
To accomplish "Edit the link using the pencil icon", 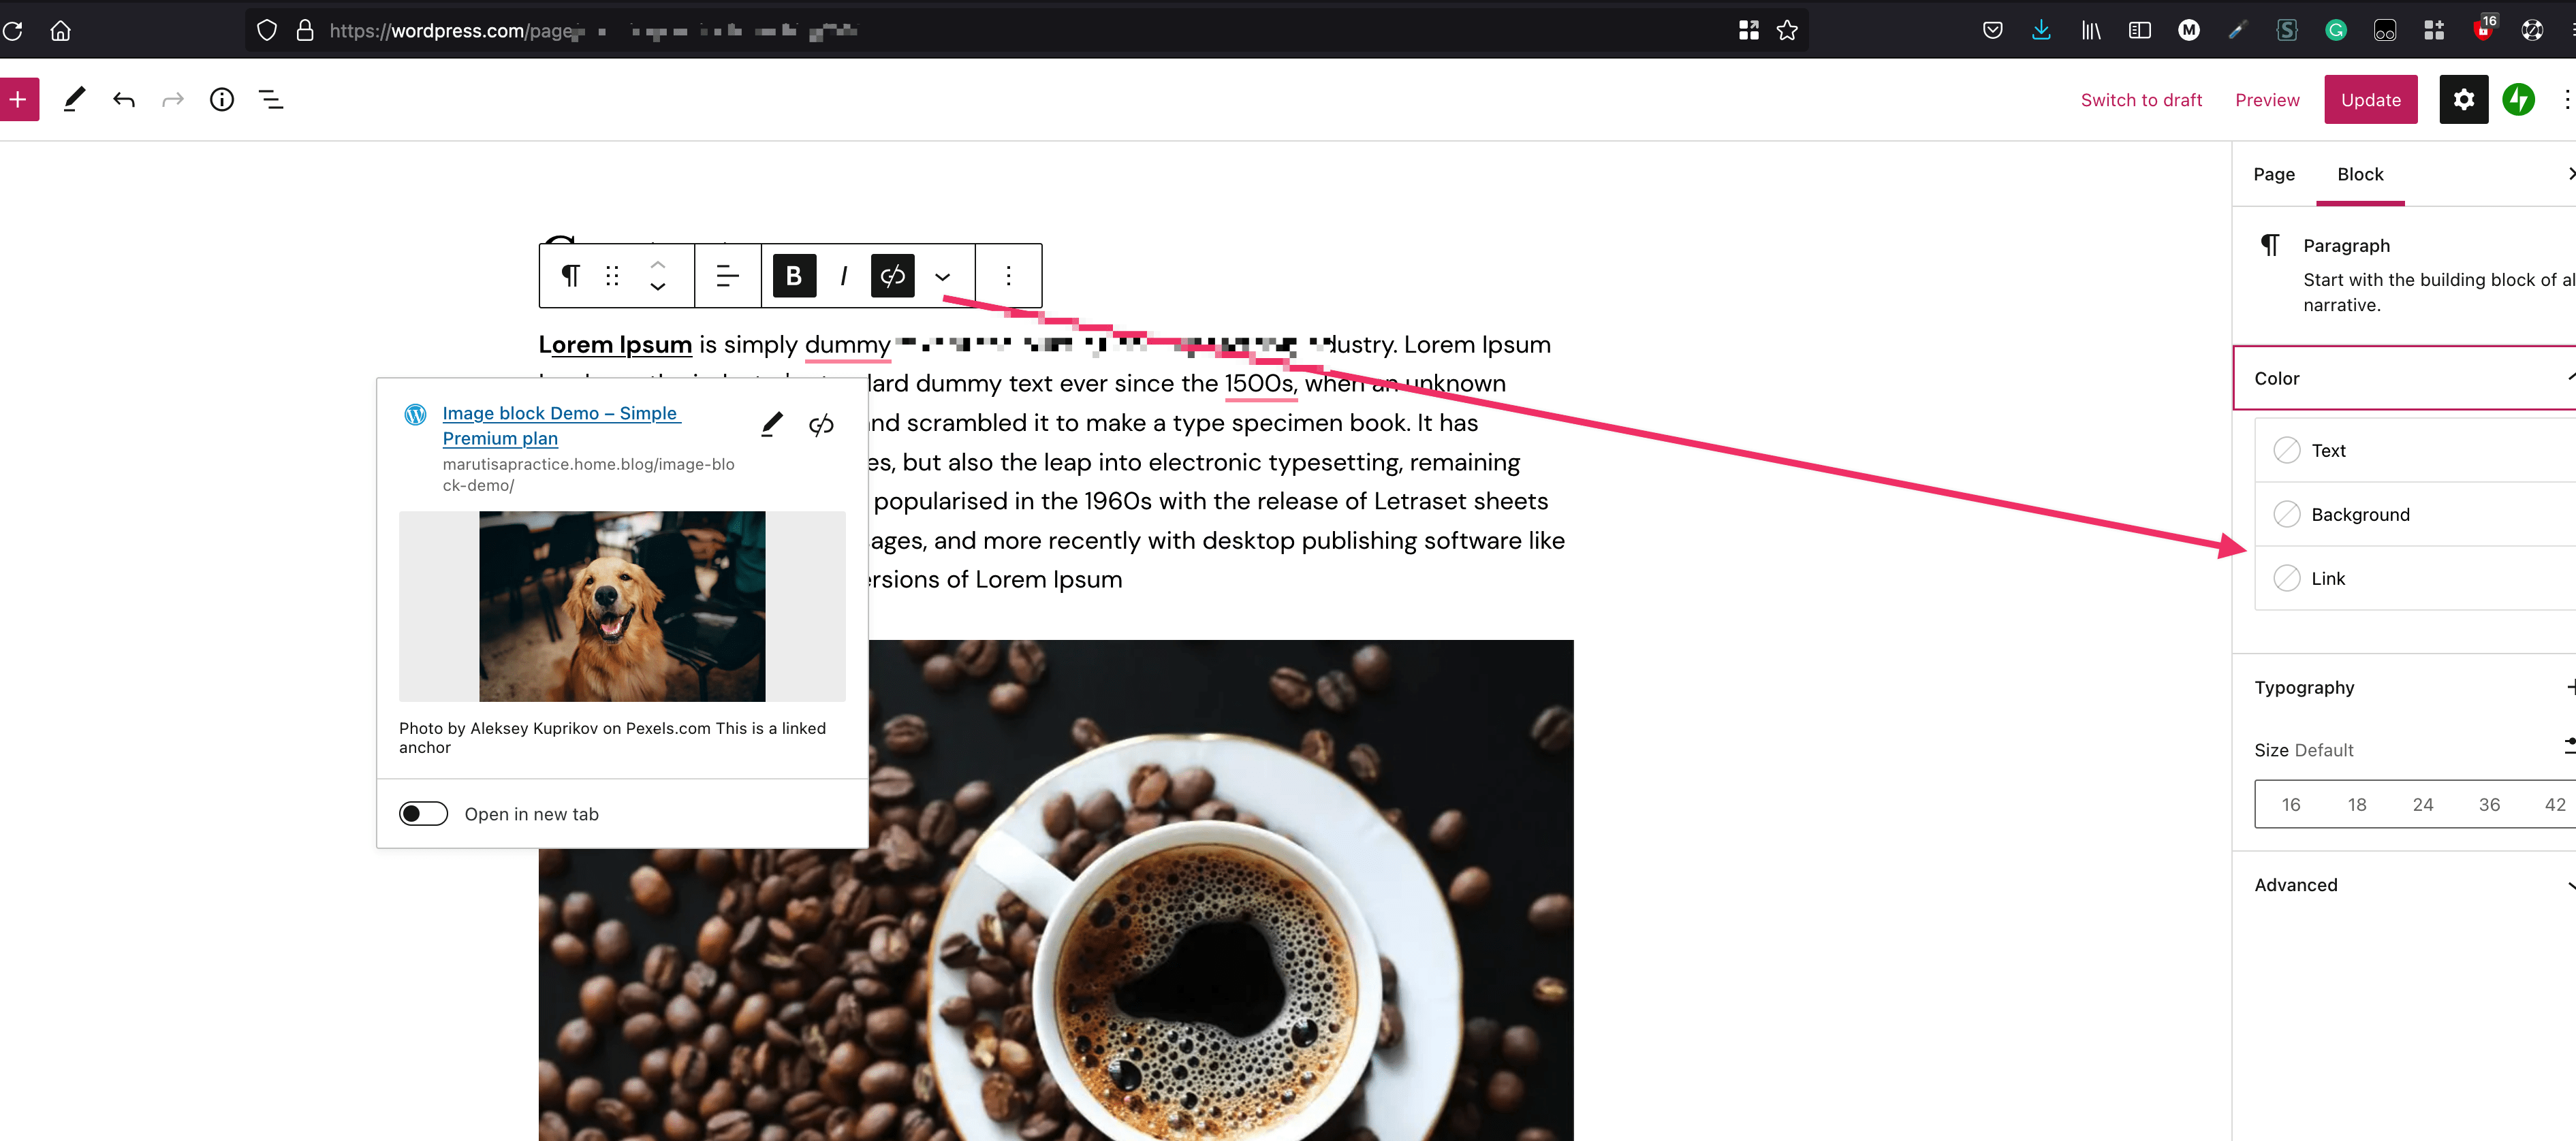I will coord(771,423).
